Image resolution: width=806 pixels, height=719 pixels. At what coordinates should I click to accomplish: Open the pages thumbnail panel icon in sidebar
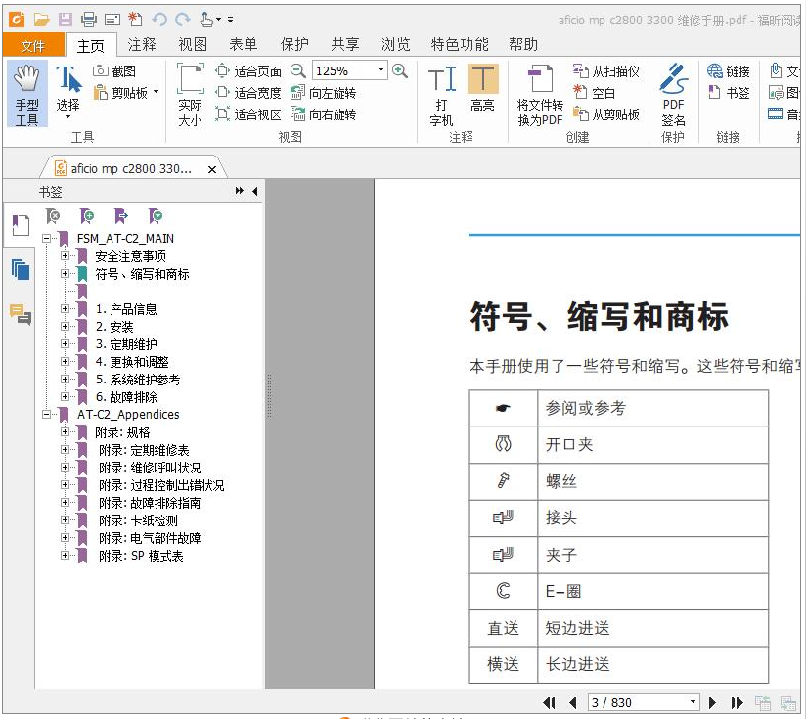click(21, 270)
